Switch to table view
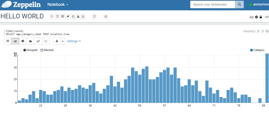 [8, 41]
